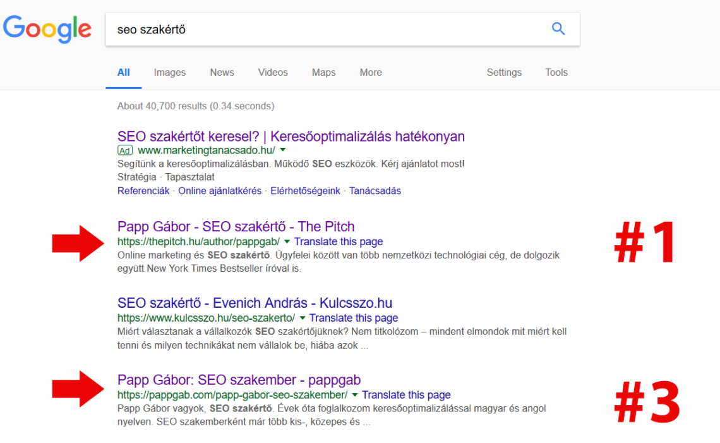Viewport: 720px width, 443px height.
Task: Click the ad URL www.marketingtanacsado.hu/
Action: (x=206, y=150)
